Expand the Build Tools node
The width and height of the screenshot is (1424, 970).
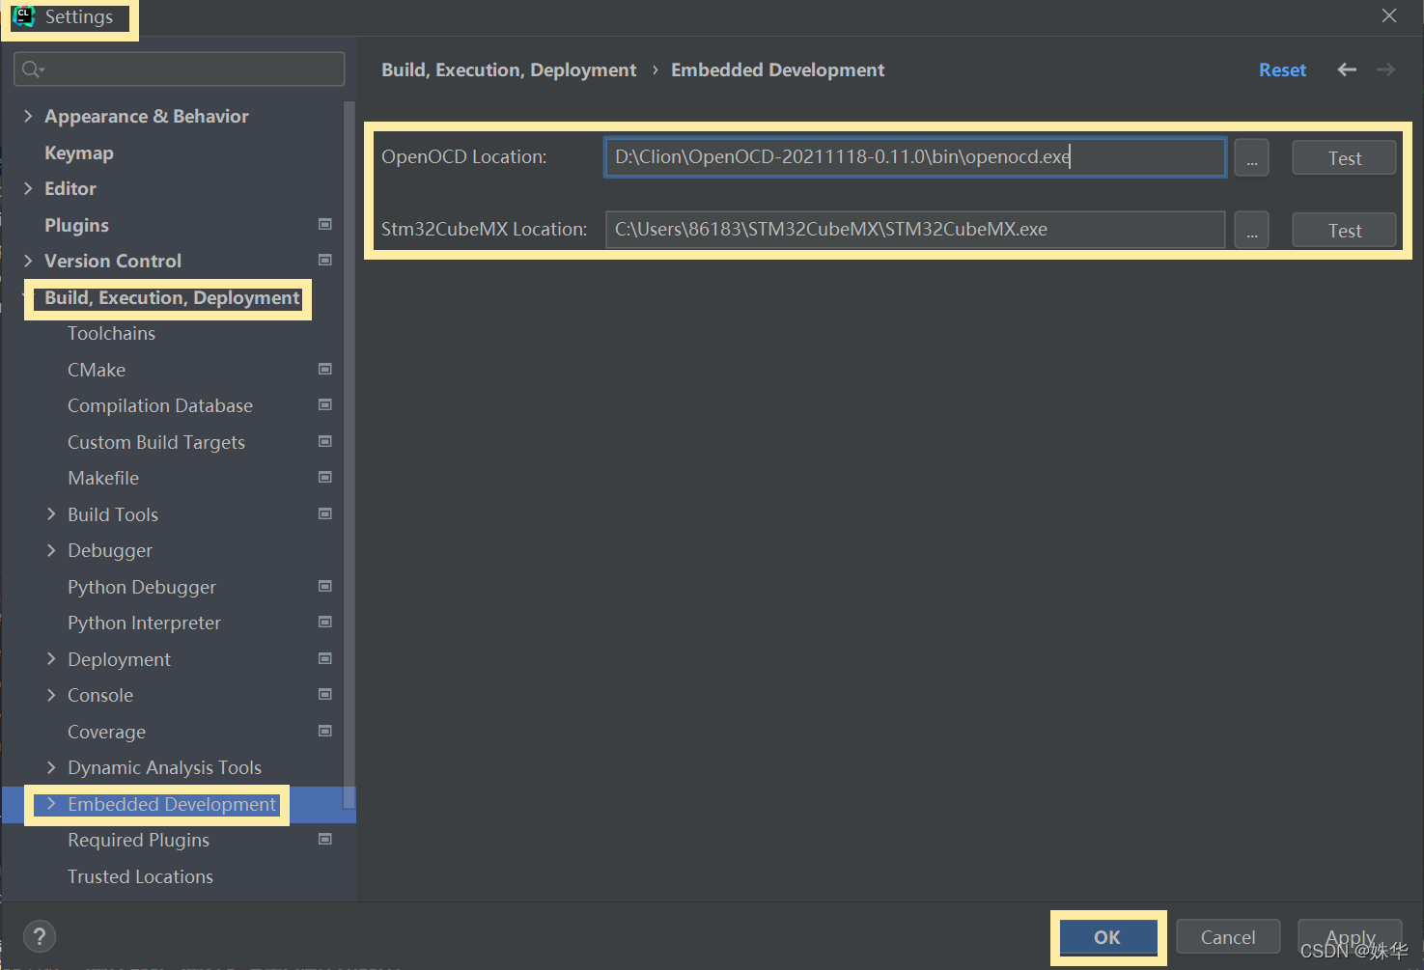coord(51,514)
